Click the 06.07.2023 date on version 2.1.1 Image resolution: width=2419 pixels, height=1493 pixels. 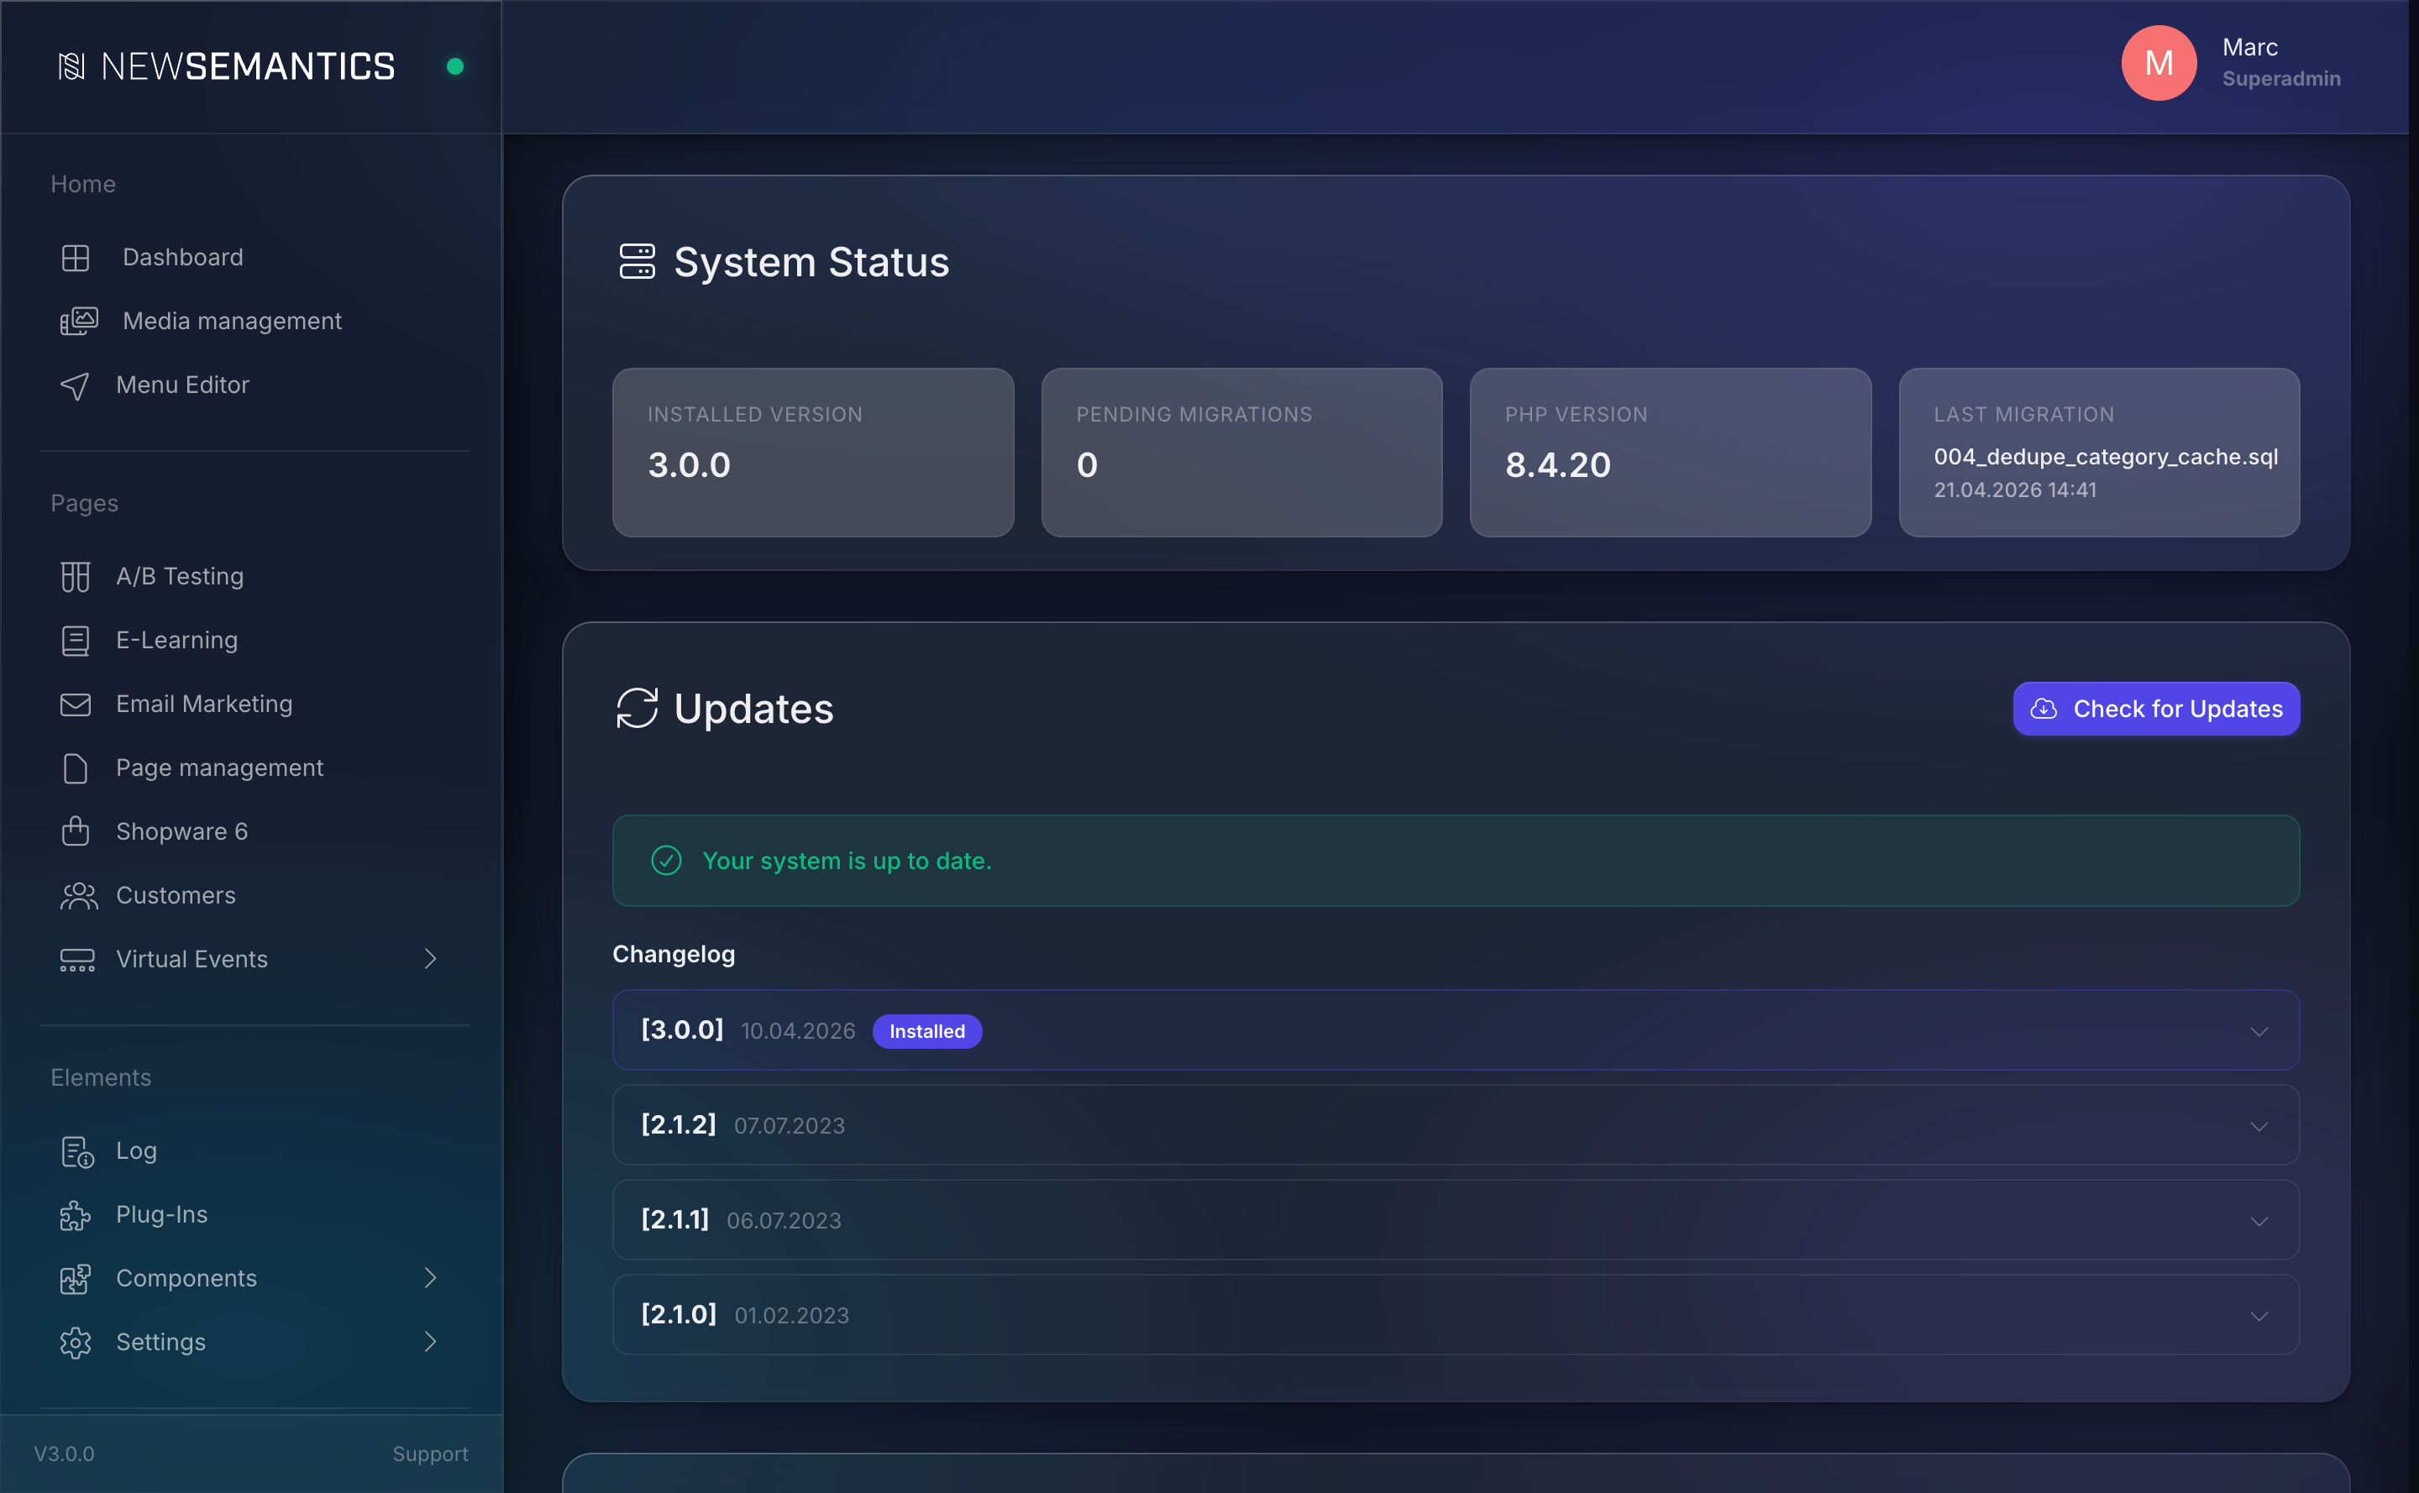tap(784, 1222)
